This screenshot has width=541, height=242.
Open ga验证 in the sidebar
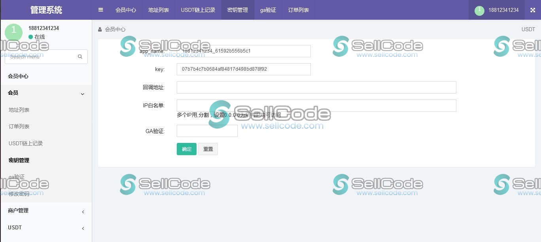click(x=17, y=177)
